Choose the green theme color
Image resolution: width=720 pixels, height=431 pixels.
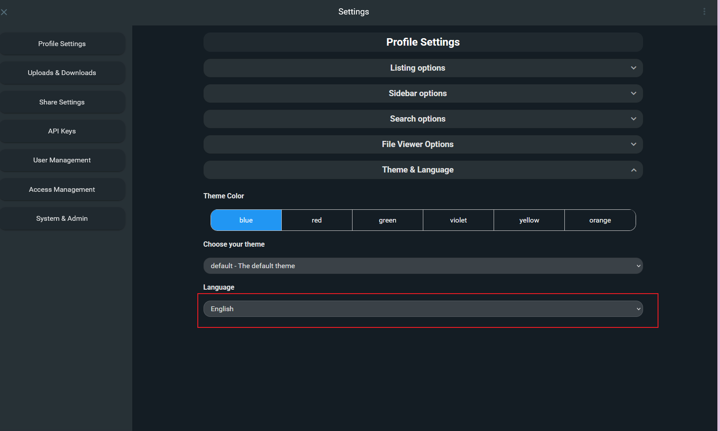point(388,220)
